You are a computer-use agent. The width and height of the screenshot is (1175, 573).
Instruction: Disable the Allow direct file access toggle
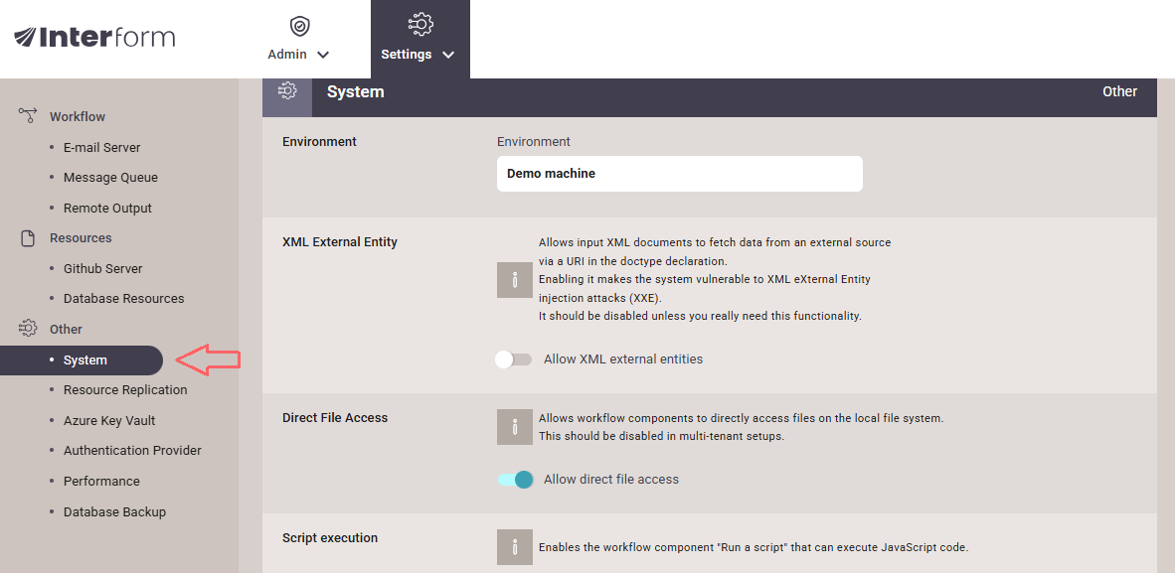point(515,480)
